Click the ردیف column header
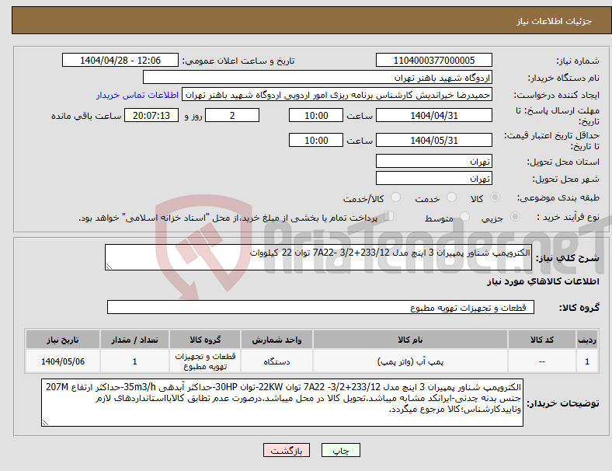This screenshot has height=471, width=612. click(x=586, y=340)
